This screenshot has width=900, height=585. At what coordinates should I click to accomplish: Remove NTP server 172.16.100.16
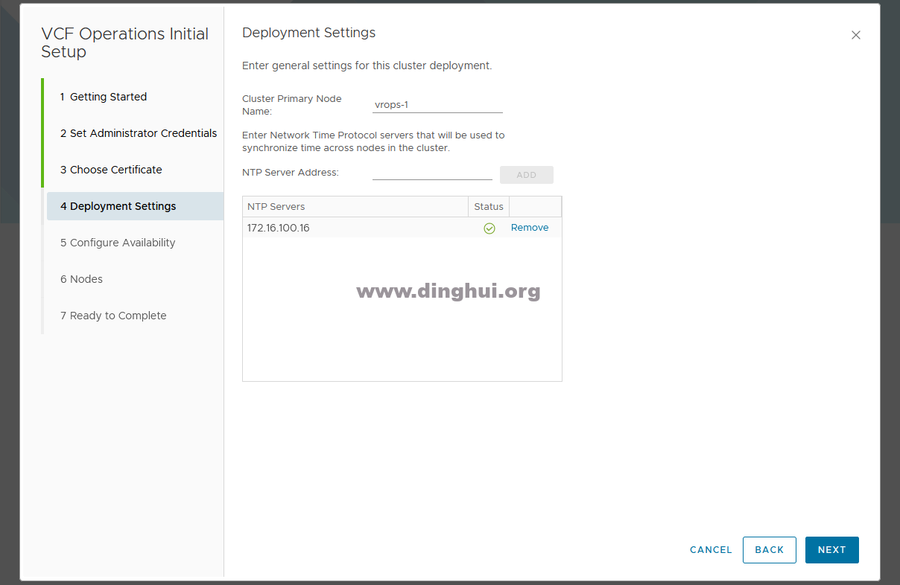[x=530, y=228]
